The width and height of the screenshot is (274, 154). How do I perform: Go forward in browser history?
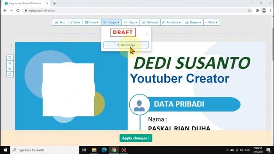coord(12,10)
